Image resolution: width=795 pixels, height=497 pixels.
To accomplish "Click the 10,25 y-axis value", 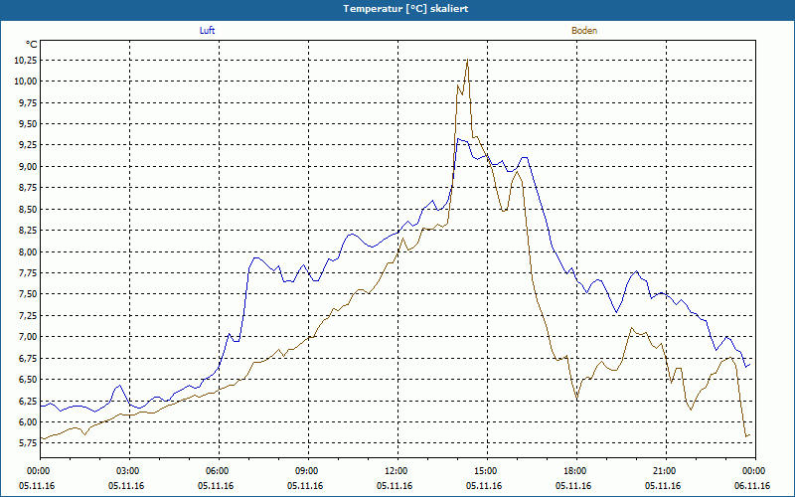I will tap(27, 61).
